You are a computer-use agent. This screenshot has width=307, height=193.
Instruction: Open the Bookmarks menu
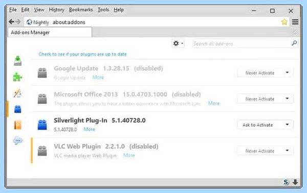tap(81, 10)
